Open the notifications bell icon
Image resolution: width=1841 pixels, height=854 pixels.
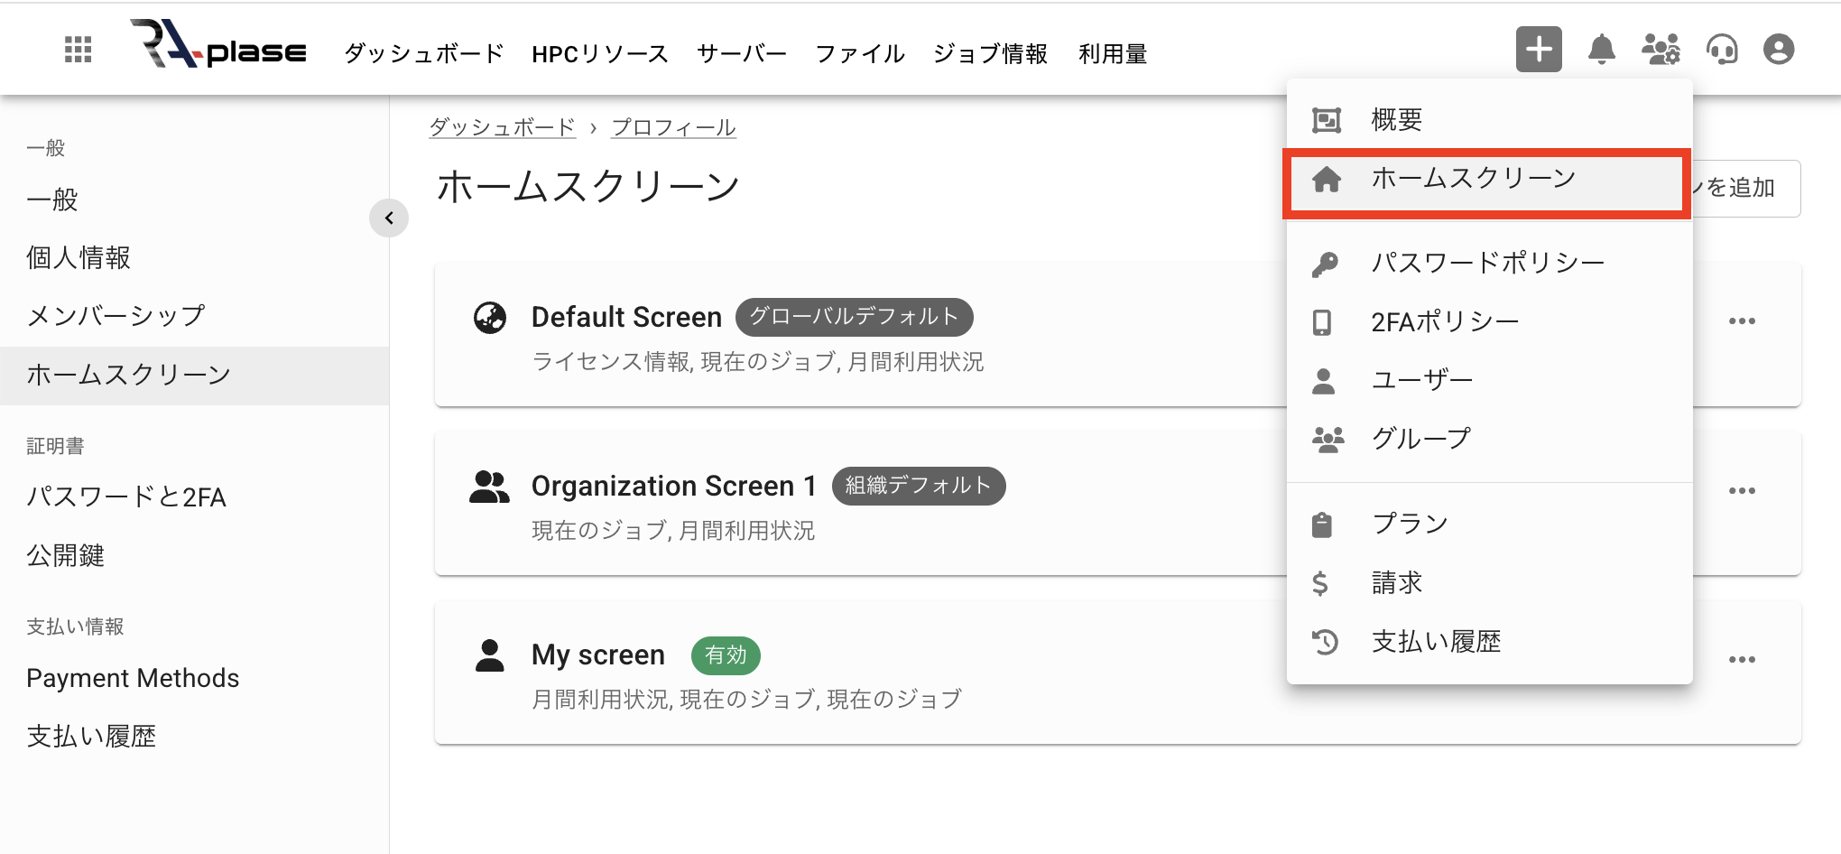coord(1603,50)
